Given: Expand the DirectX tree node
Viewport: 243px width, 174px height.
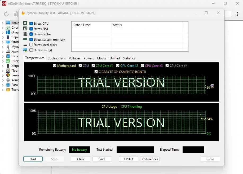Looking at the screenshot, I should [x=3, y=61].
